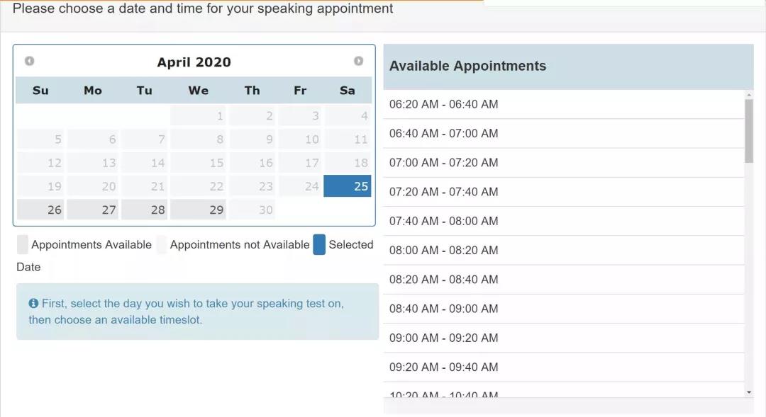Viewport: 766px width, 417px height.
Task: Select April 26 on the calendar
Action: 40,210
